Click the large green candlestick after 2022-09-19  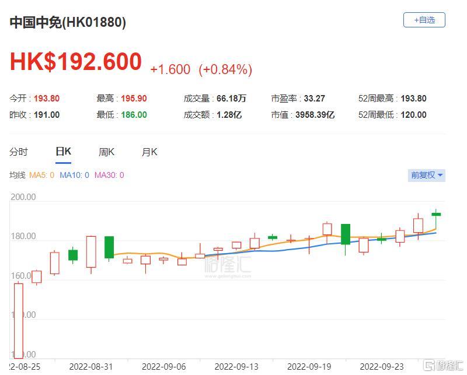pos(346,234)
